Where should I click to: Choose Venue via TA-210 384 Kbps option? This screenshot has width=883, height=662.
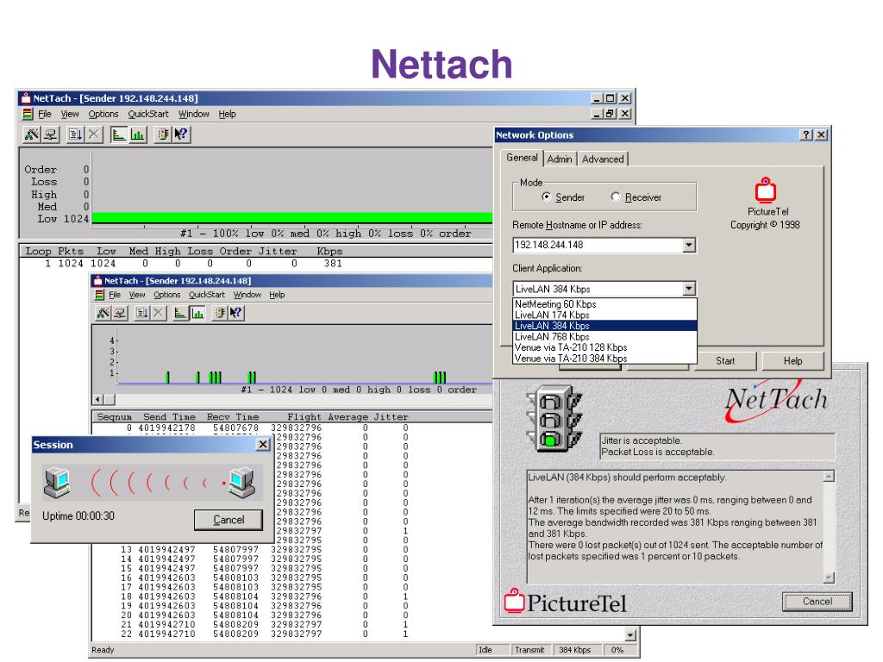coord(604,358)
